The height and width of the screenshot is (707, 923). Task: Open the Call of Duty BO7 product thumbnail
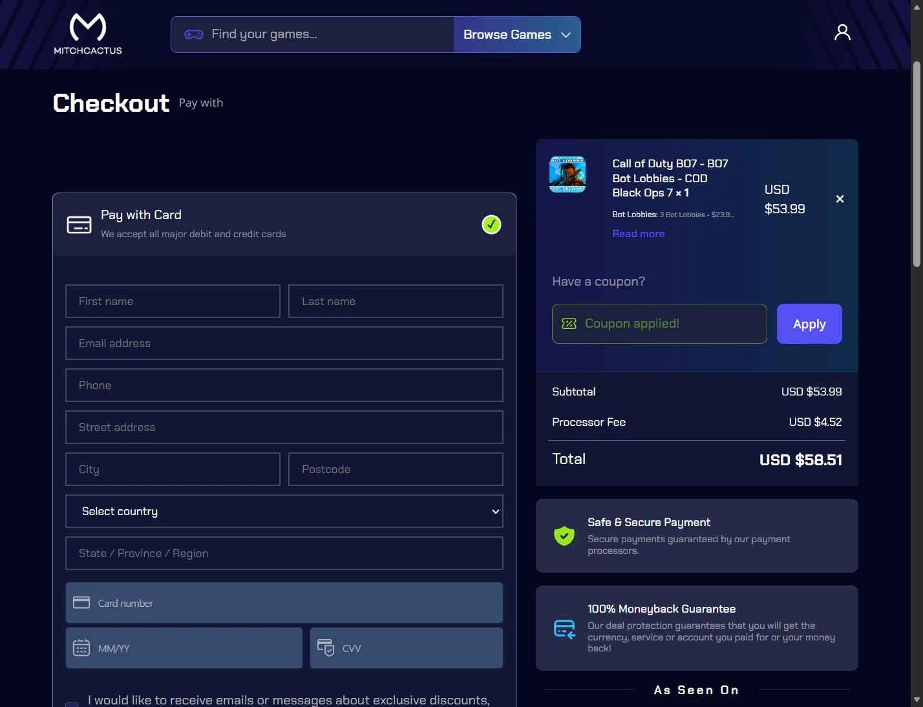pos(568,174)
